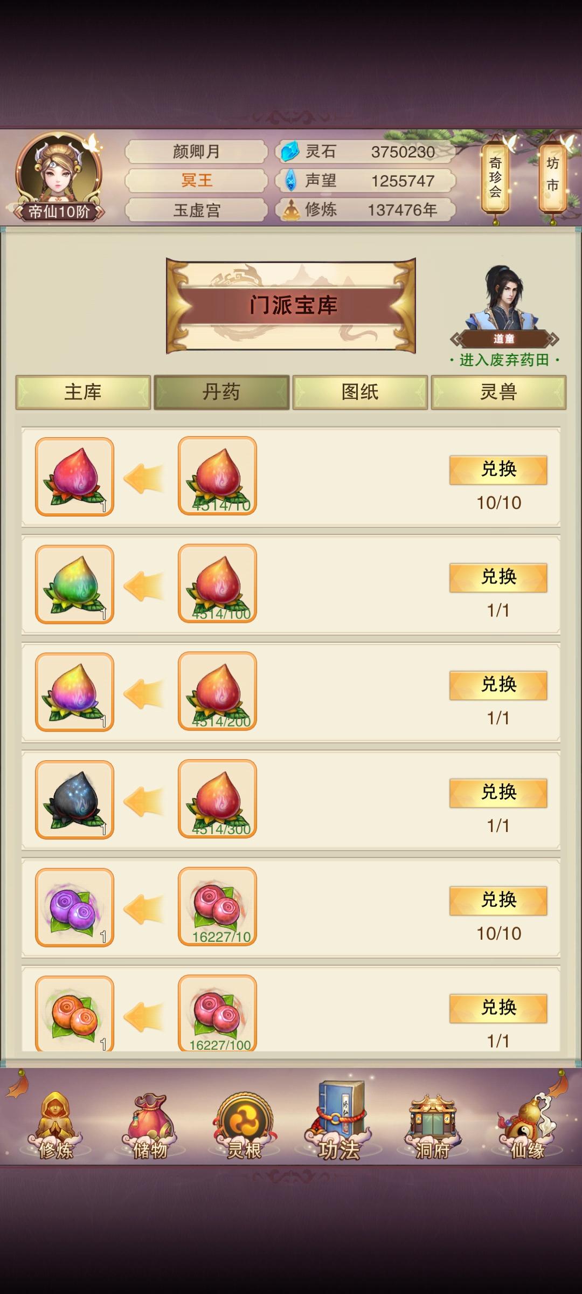Viewport: 582px width, 1294px height.
Task: Select the 丹药 tab
Action: tap(221, 392)
